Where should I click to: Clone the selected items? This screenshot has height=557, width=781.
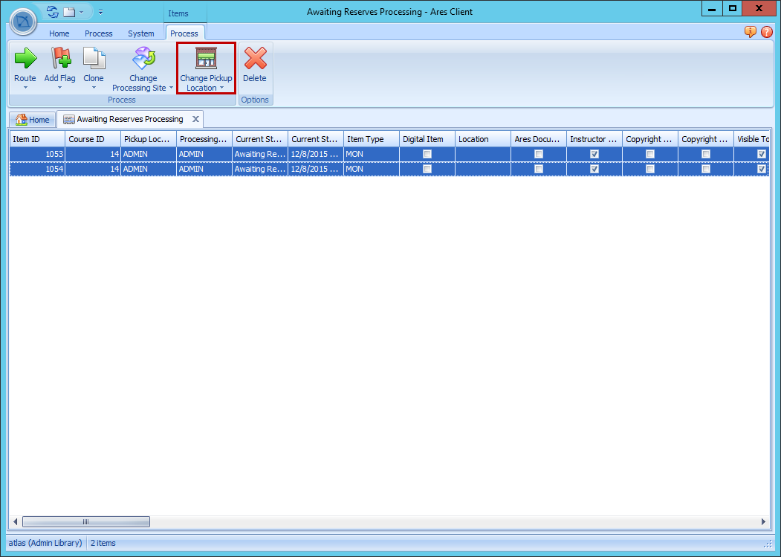94,59
